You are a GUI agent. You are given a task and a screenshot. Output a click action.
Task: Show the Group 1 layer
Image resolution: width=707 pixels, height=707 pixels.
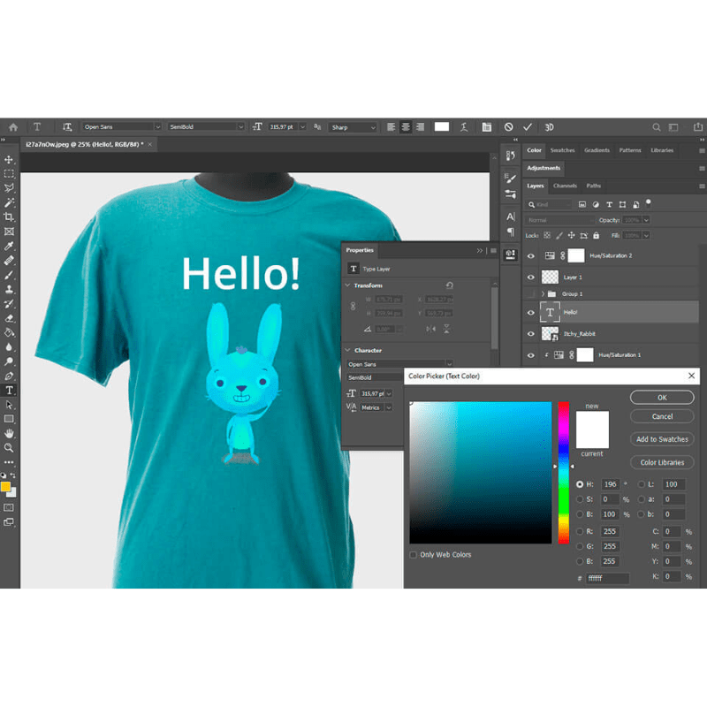pos(530,292)
